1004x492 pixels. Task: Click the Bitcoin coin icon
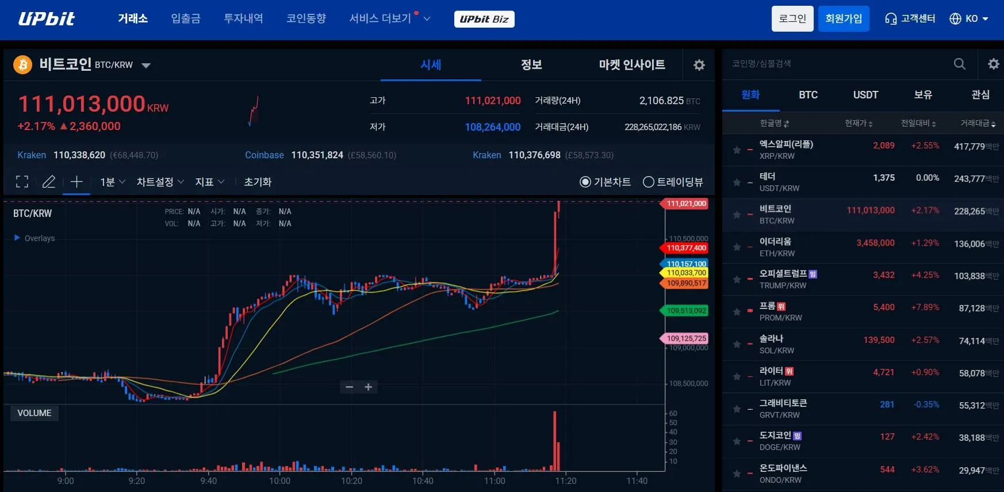pos(22,64)
